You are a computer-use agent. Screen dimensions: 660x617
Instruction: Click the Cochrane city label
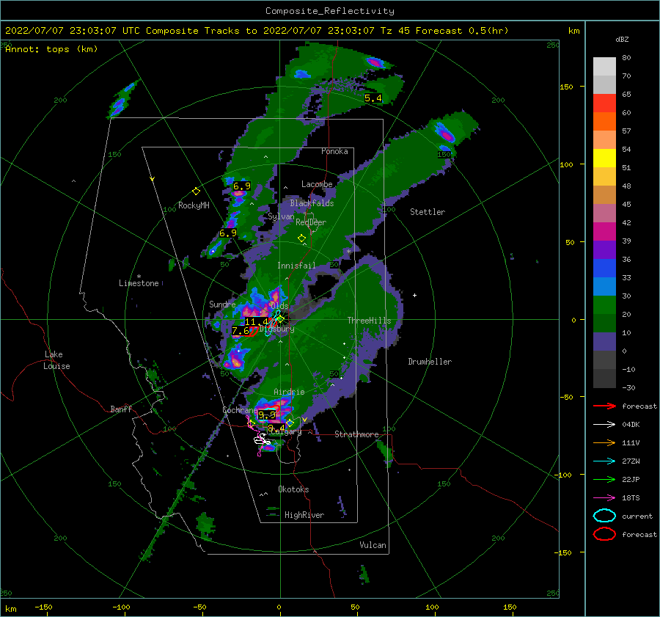(x=240, y=410)
